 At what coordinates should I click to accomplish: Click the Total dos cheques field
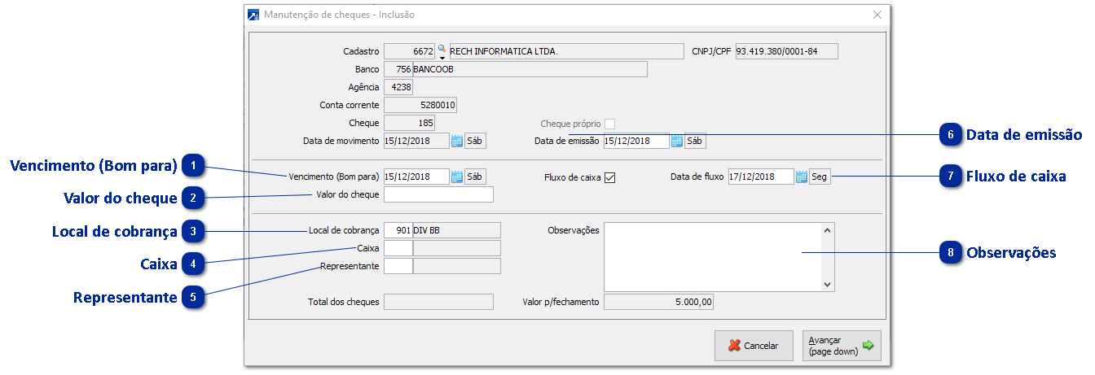438,302
